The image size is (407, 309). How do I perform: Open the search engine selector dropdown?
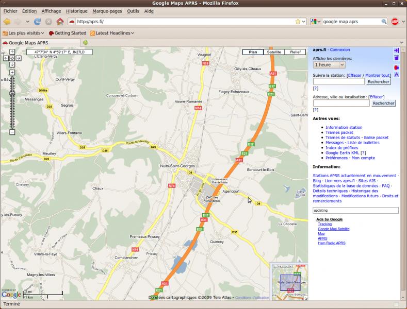click(x=316, y=22)
